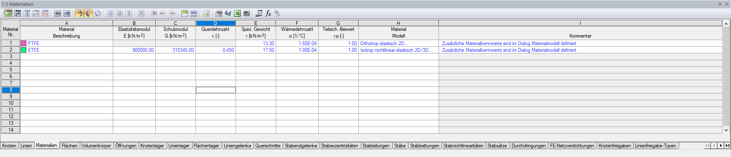
Task: Select the 13.30 specific weight cell
Action: click(x=256, y=43)
